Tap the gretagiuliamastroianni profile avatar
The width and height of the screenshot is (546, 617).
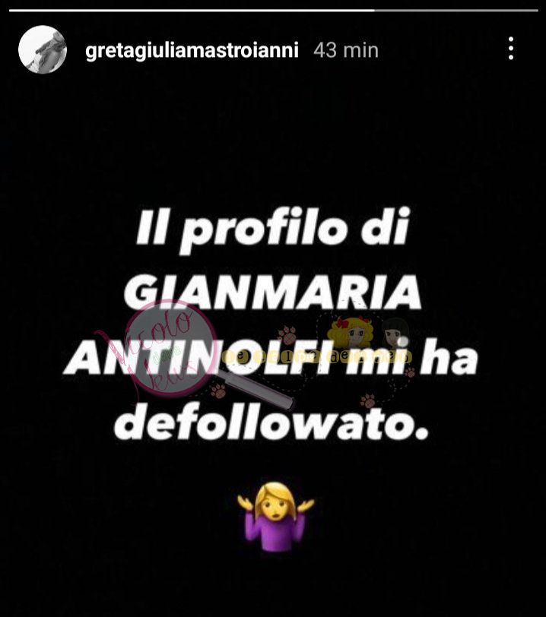[x=43, y=49]
